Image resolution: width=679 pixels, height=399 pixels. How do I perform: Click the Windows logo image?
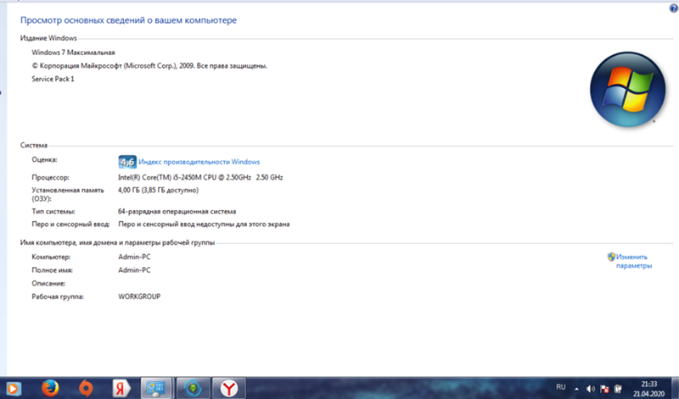[627, 89]
